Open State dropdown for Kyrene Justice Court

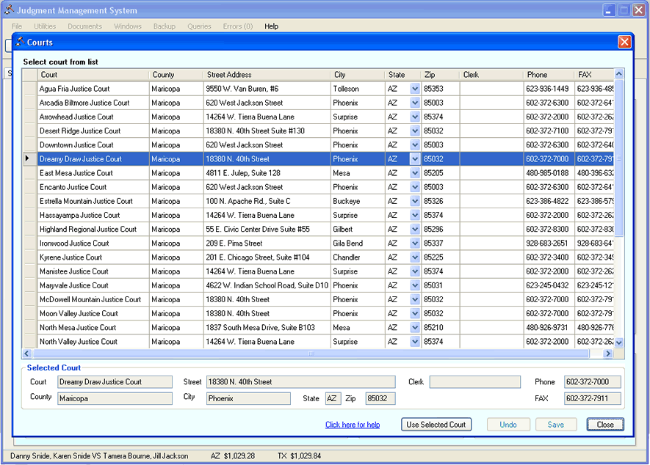415,257
